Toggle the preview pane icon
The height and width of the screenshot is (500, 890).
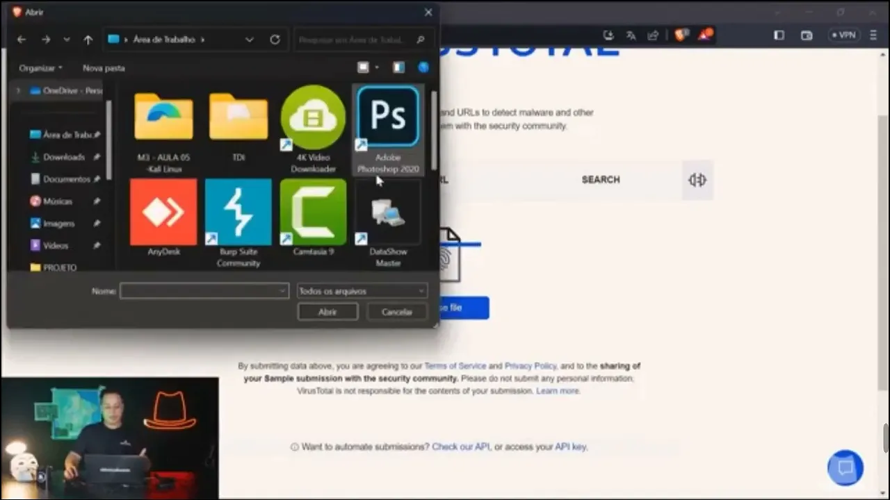[x=398, y=67]
